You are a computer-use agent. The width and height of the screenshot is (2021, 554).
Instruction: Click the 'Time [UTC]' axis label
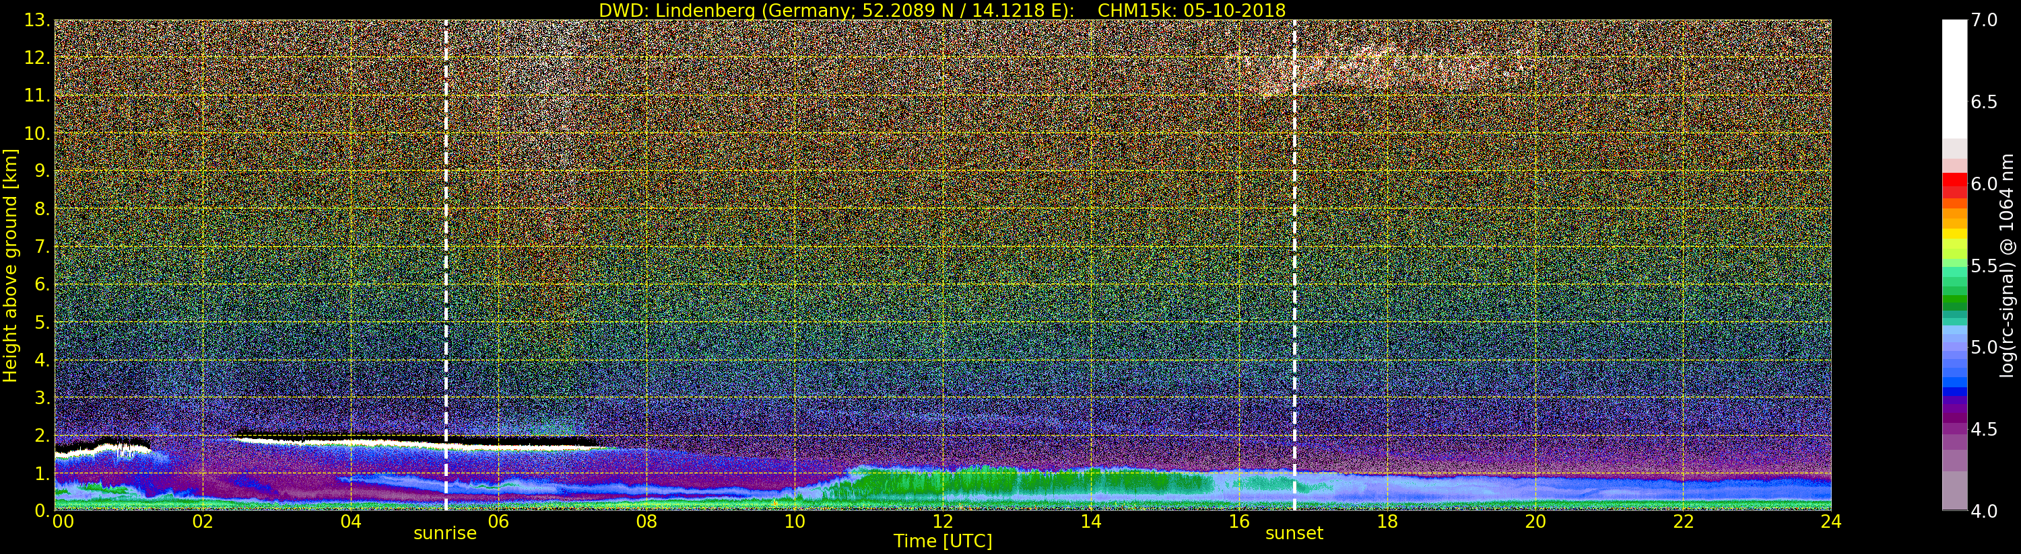click(943, 541)
